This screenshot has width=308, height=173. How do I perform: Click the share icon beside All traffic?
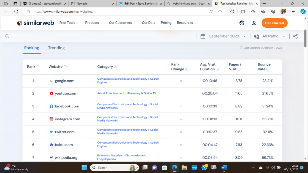[x=295, y=36]
